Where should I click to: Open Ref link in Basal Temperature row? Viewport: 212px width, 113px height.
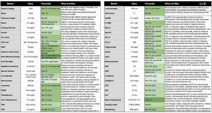click(151, 100)
